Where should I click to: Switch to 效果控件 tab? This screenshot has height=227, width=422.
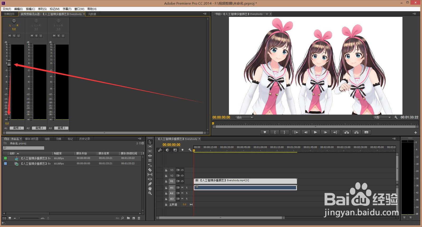point(9,14)
